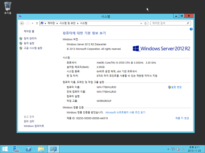Click the Windows Server 2012 R2 logo
Image resolution: width=205 pixels, height=153 pixels.
point(161,48)
